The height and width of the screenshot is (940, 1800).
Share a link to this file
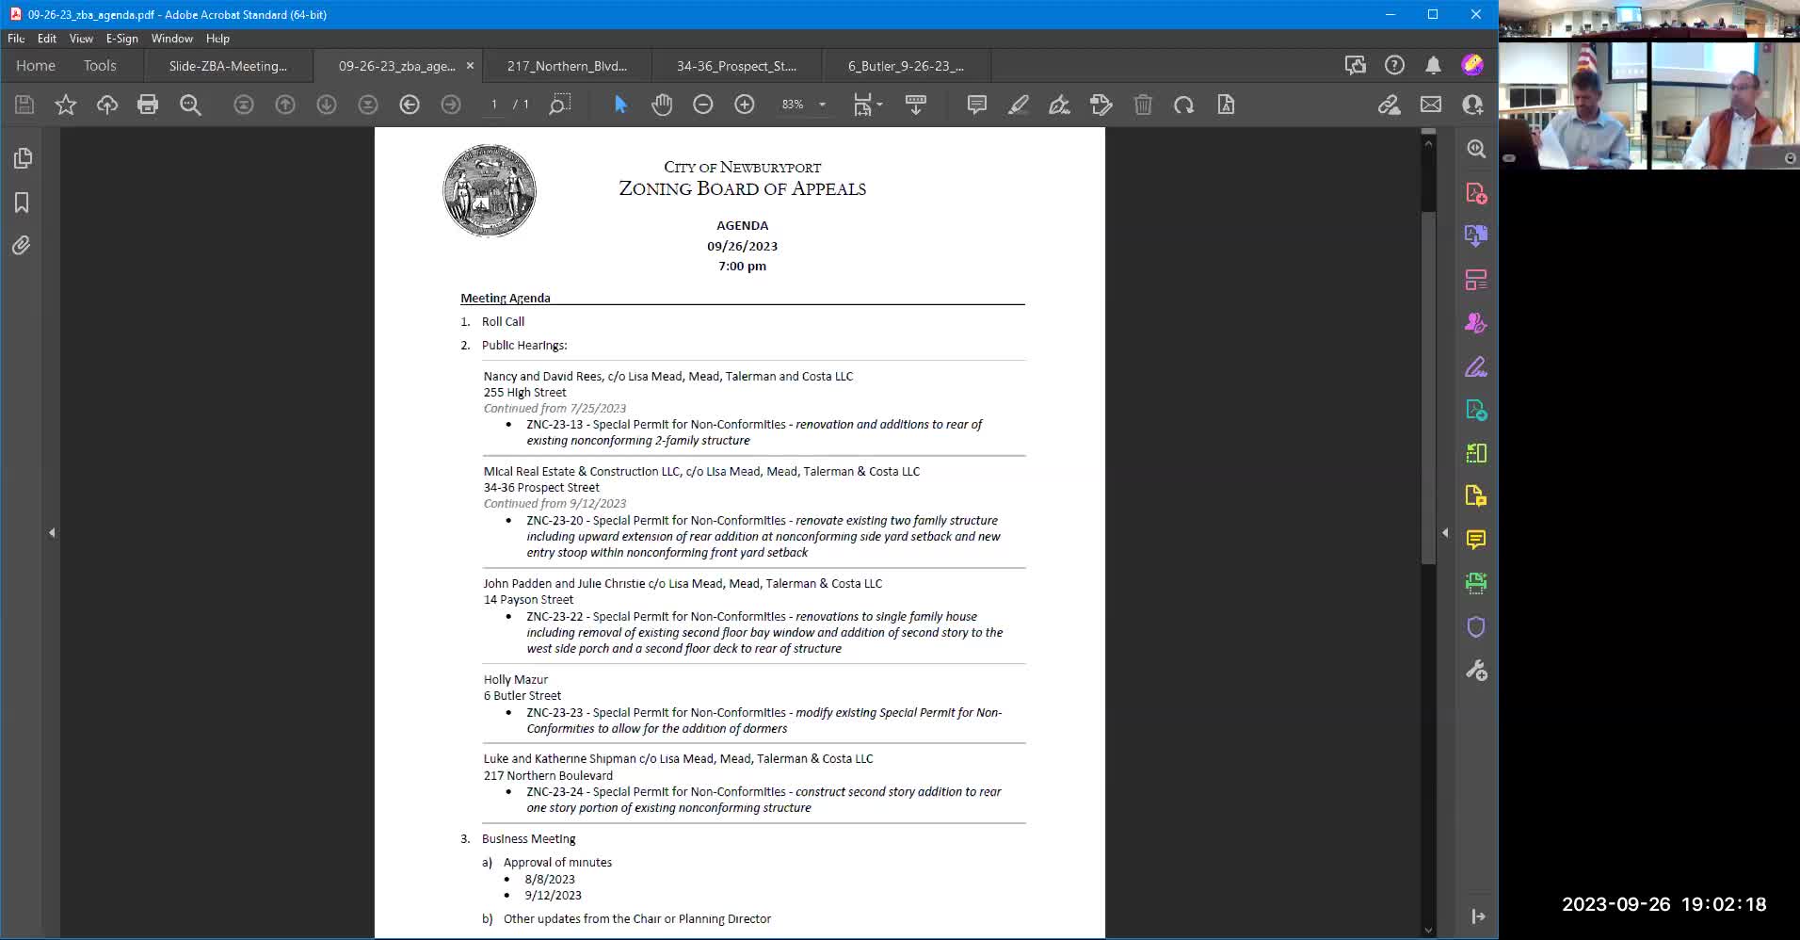coord(1390,105)
